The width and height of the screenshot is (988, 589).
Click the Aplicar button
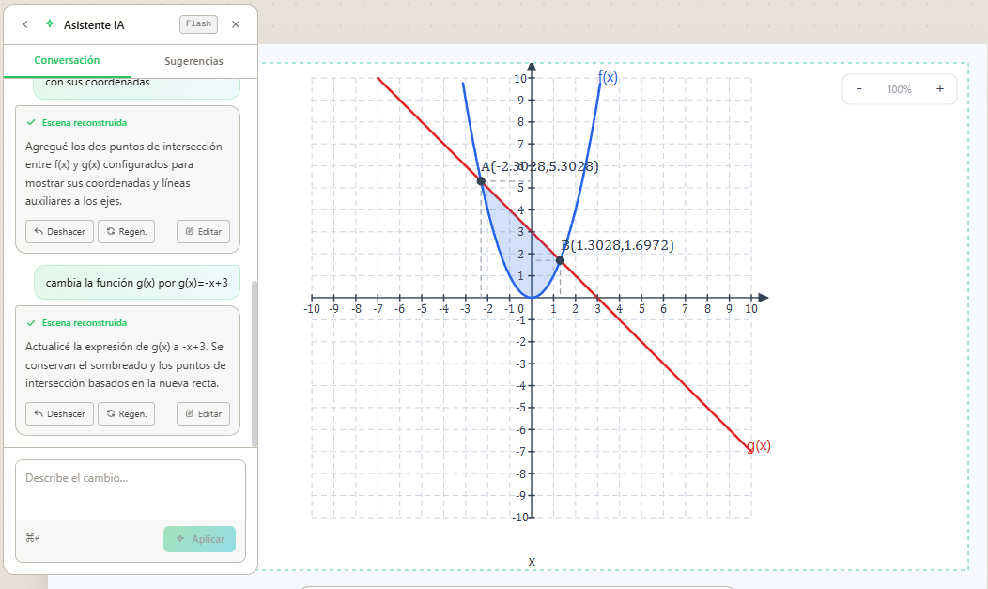point(199,539)
